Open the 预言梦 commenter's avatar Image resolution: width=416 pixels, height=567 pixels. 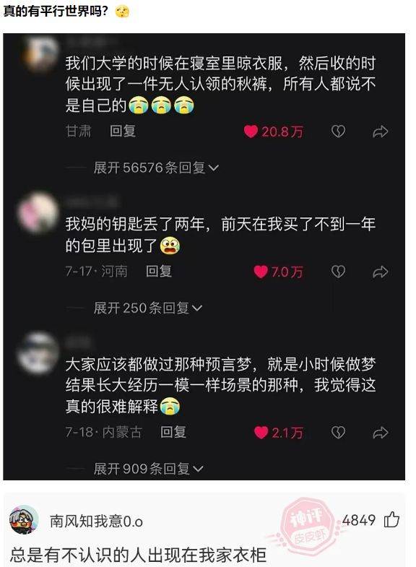pos(38,353)
